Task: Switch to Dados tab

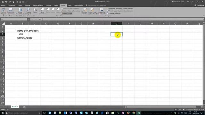Action: [x=56, y=5]
